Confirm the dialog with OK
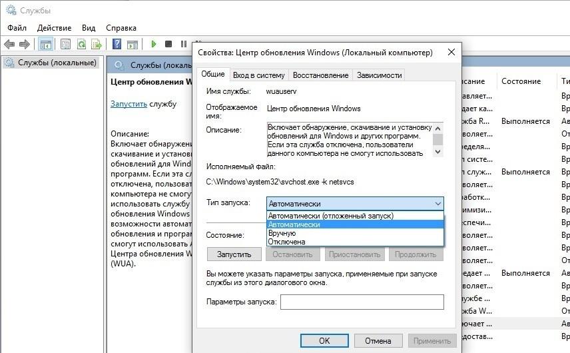The height and width of the screenshot is (353, 570). point(324,340)
